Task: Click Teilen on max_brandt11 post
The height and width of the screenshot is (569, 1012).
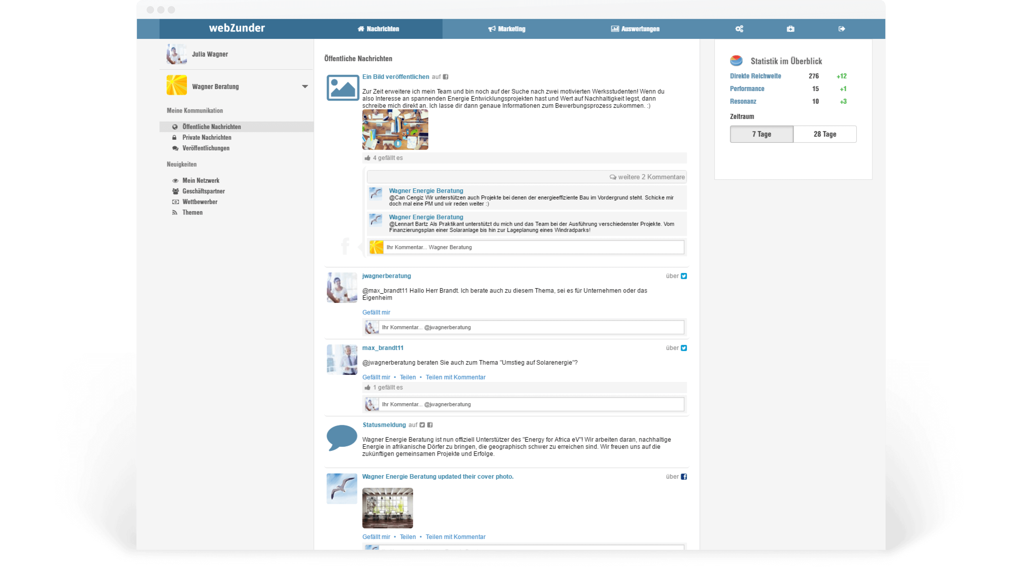Action: [x=408, y=377]
